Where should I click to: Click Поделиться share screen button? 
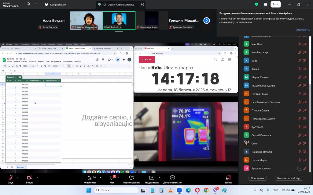coord(152,179)
